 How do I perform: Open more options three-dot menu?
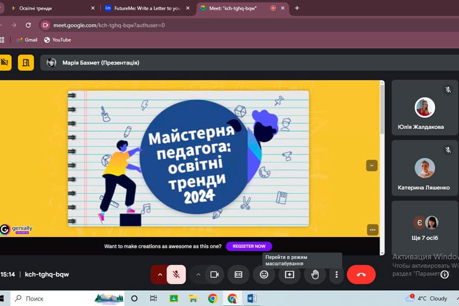pyautogui.click(x=336, y=274)
